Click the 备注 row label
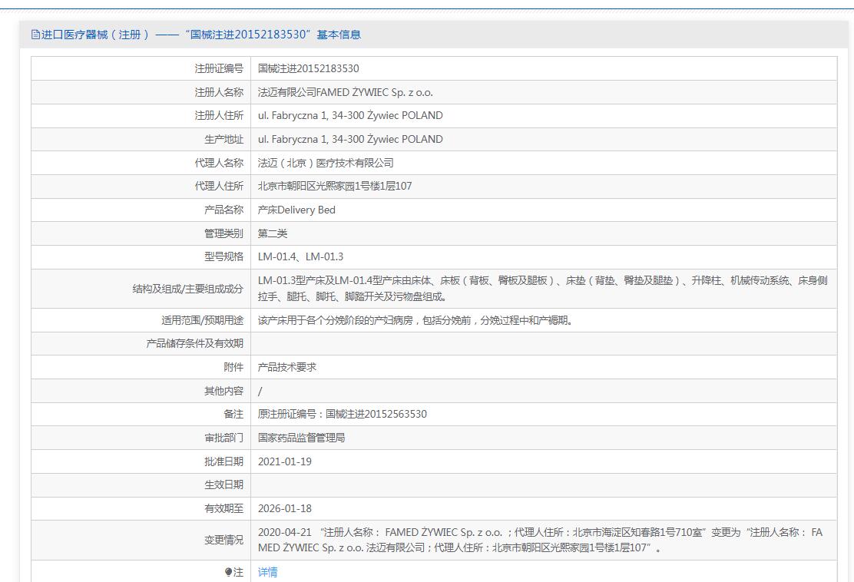This screenshot has width=854, height=582. (233, 414)
